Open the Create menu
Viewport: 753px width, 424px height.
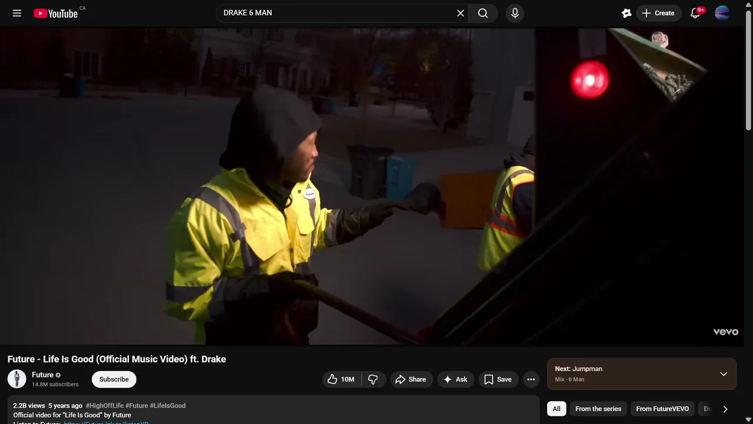pyautogui.click(x=658, y=13)
